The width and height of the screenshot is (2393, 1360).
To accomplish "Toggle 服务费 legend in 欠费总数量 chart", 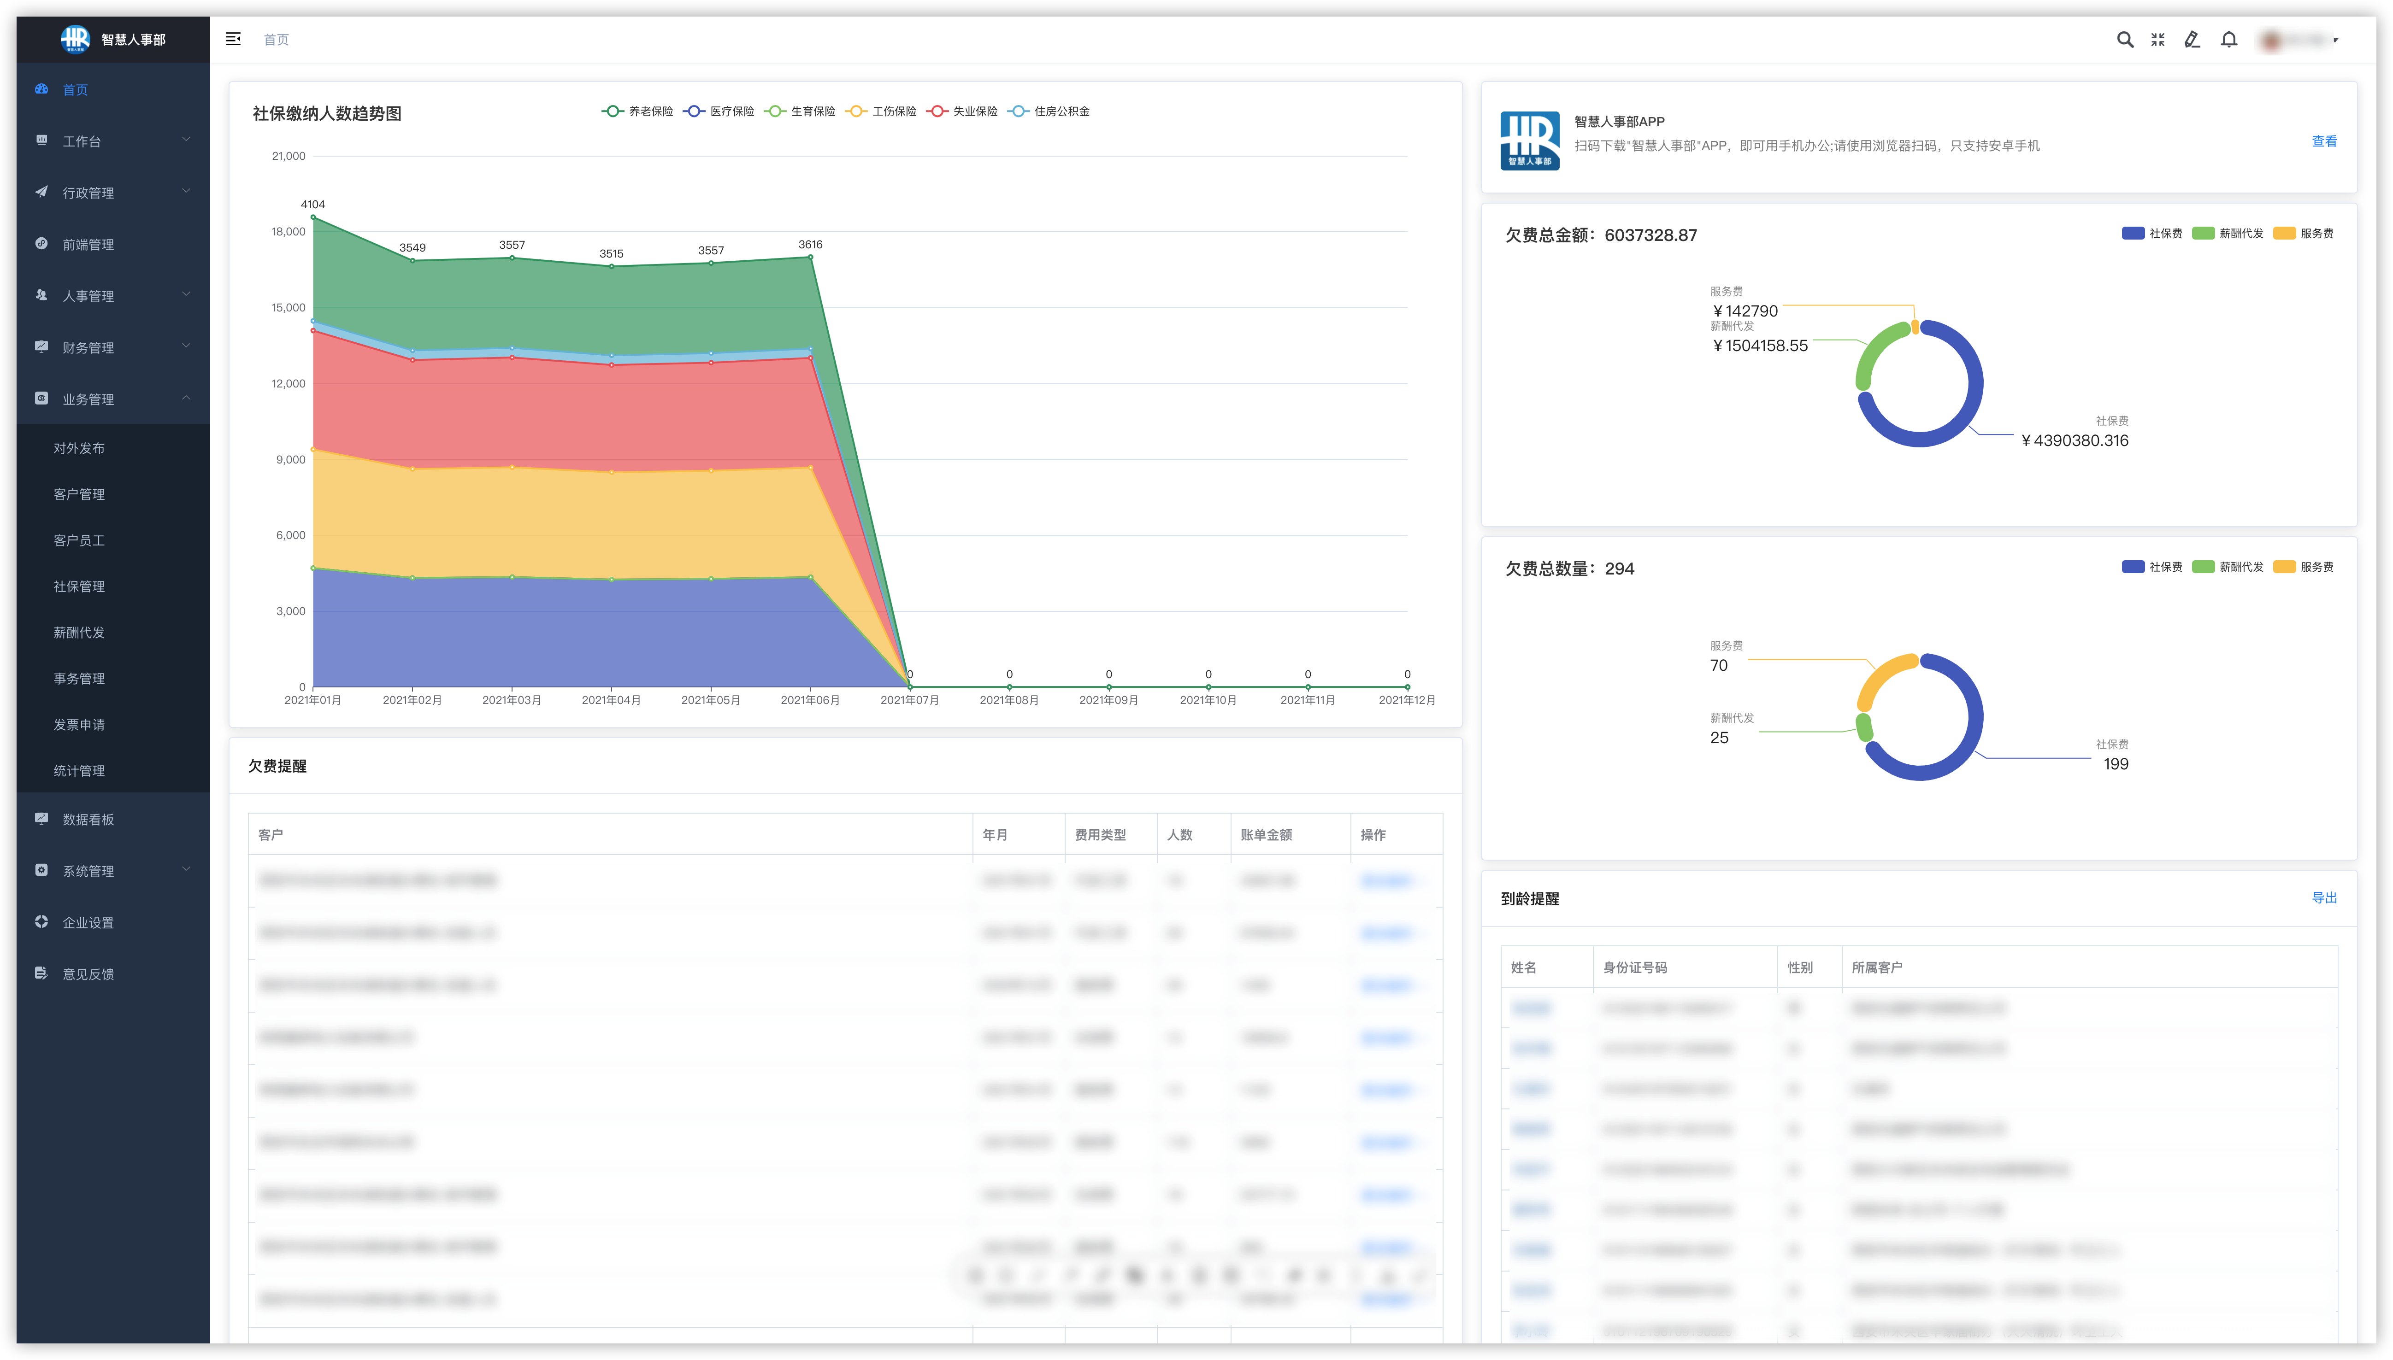I will (x=2303, y=567).
